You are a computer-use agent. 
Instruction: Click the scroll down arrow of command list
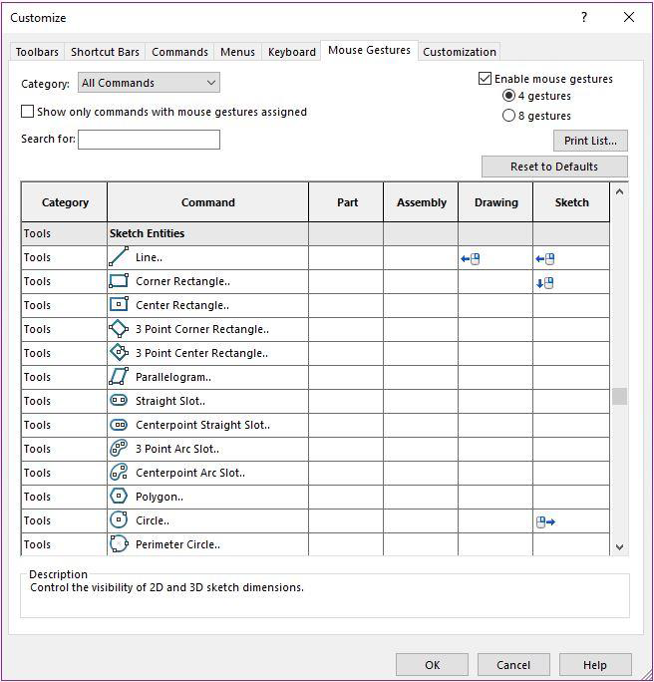click(620, 546)
